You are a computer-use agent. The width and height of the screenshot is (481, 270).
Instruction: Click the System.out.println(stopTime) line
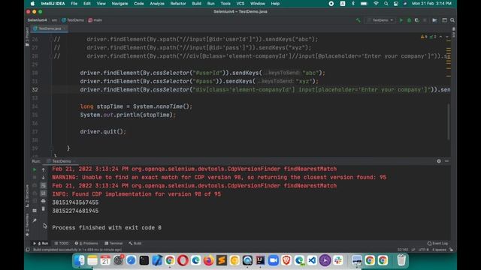(x=128, y=115)
